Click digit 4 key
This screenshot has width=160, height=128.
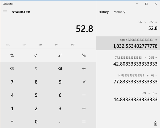click(12, 95)
